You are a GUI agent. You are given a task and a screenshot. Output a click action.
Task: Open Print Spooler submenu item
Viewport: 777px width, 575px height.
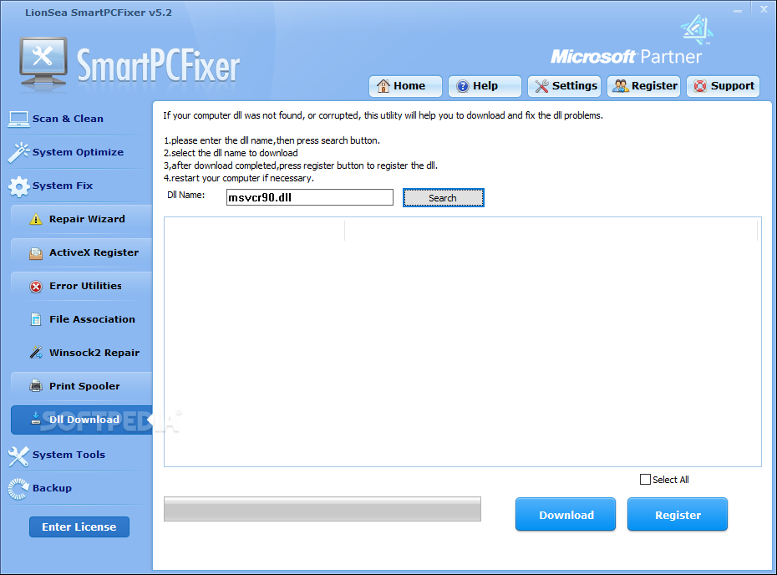(82, 386)
